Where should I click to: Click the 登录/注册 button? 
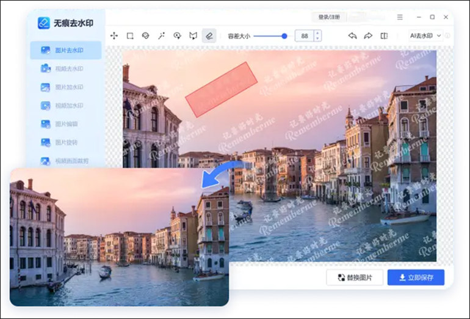(329, 17)
